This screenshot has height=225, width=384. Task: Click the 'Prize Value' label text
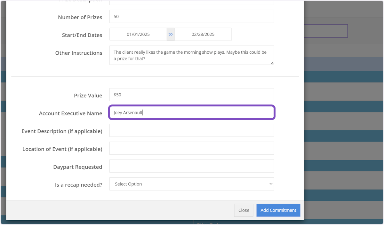(x=88, y=96)
